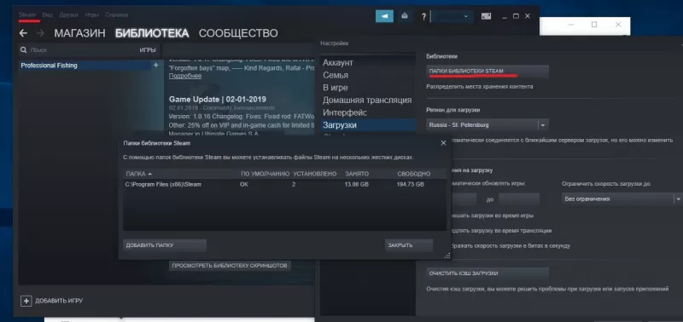Open the Подробнее link
This screenshot has width=683, height=322.
pyautogui.click(x=185, y=76)
